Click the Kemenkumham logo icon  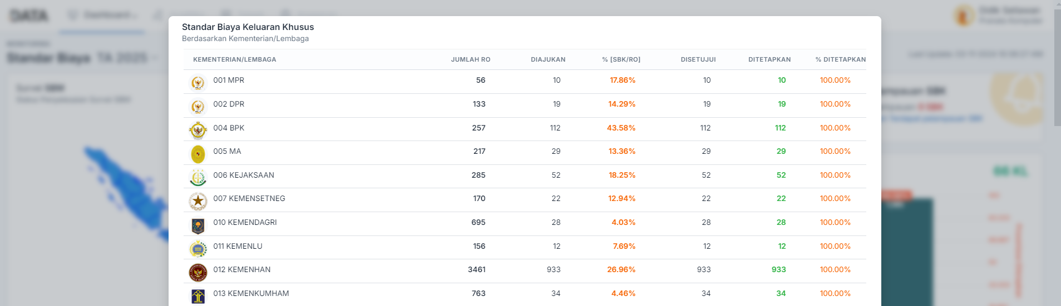[x=198, y=296]
